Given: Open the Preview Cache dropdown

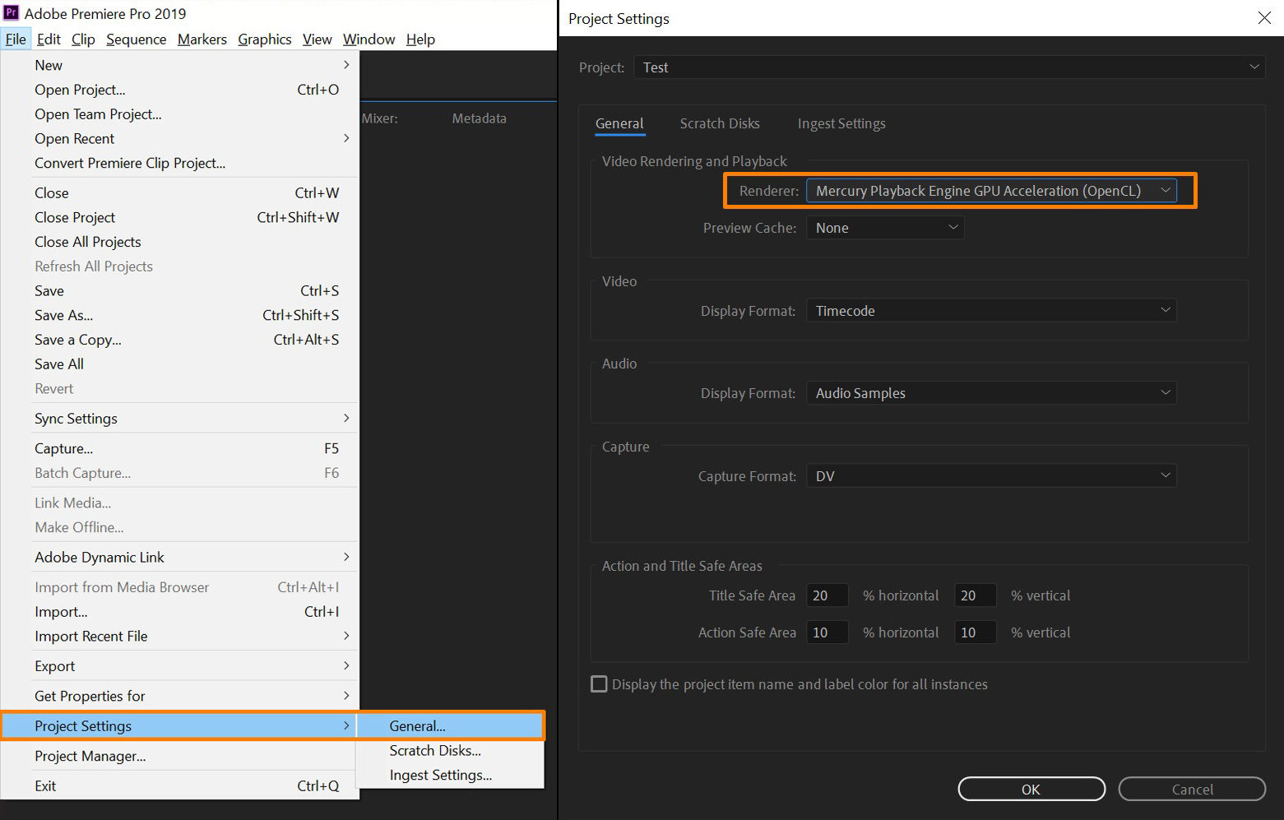Looking at the screenshot, I should point(885,228).
